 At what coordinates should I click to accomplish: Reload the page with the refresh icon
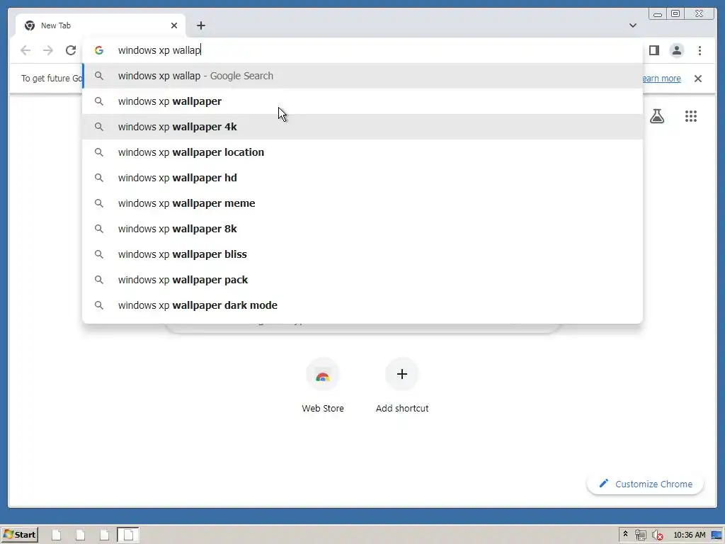click(x=70, y=50)
